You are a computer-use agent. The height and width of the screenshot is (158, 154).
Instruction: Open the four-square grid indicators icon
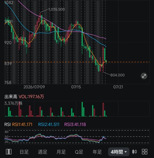coord(145,152)
